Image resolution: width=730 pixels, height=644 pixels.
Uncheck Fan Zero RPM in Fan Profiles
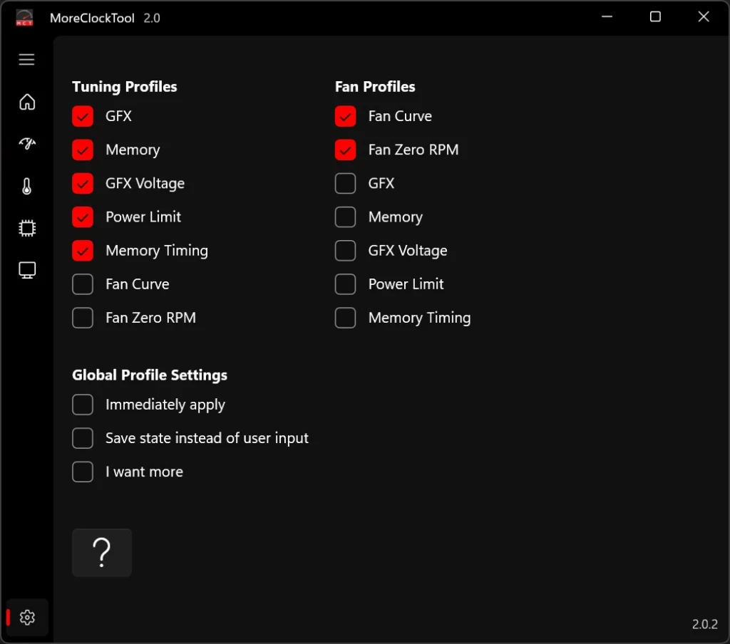pyautogui.click(x=346, y=150)
